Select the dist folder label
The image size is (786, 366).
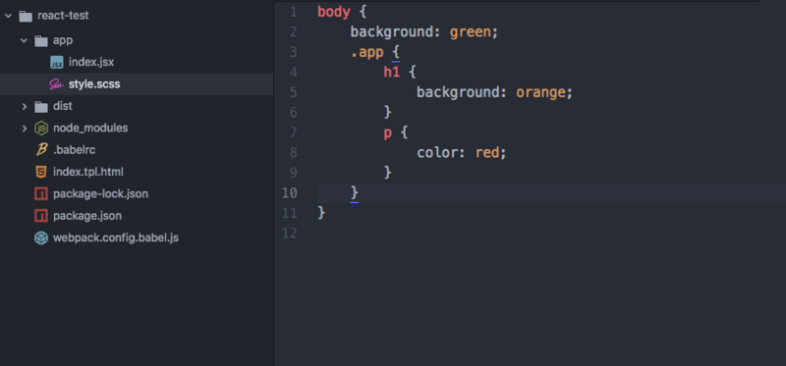coord(63,106)
